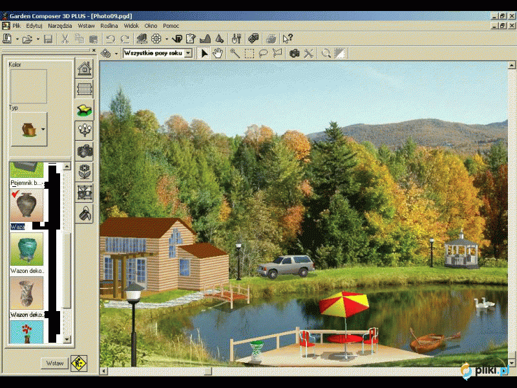Viewport: 517px width, 388px height.
Task: Select the magnifier zoom tool
Action: 326,54
